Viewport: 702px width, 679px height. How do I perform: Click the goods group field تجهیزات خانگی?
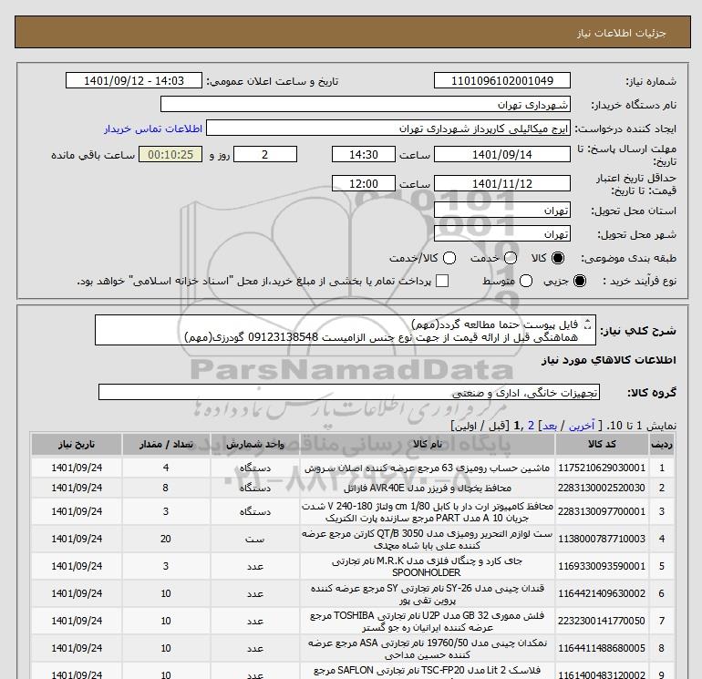(x=349, y=392)
